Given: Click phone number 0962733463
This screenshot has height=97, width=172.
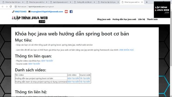Looking at the screenshot, I should (20, 12).
